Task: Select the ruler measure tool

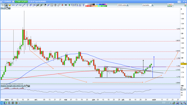Action: (59, 5)
